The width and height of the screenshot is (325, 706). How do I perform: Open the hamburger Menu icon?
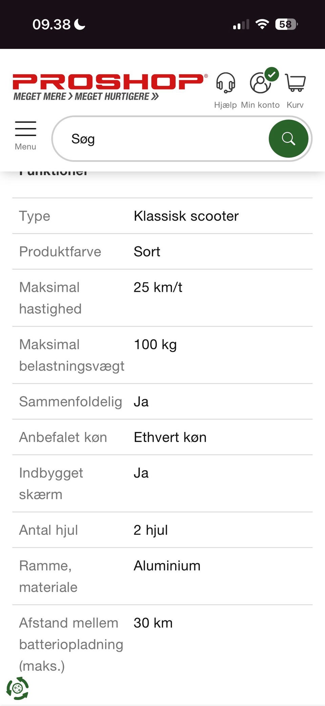point(25,129)
